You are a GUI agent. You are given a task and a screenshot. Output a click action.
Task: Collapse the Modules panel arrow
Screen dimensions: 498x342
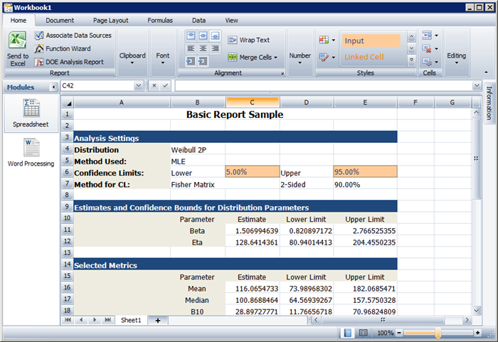tap(53, 87)
